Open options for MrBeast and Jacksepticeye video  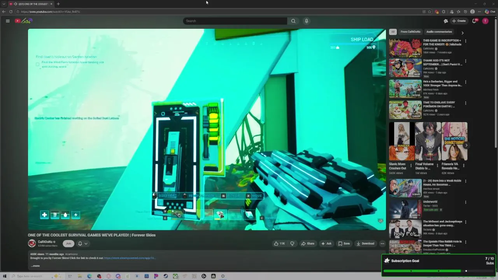(466, 222)
